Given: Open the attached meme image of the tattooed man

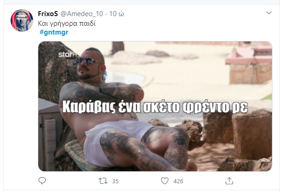Looking at the screenshot, I should pyautogui.click(x=155, y=106).
